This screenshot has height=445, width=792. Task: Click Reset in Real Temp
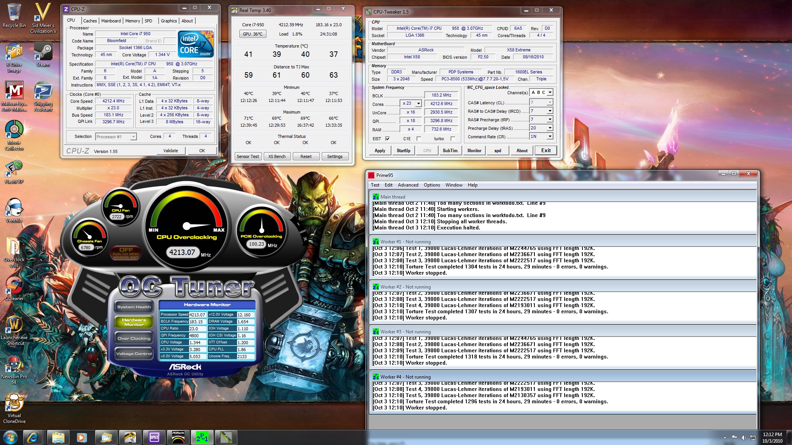pos(306,156)
